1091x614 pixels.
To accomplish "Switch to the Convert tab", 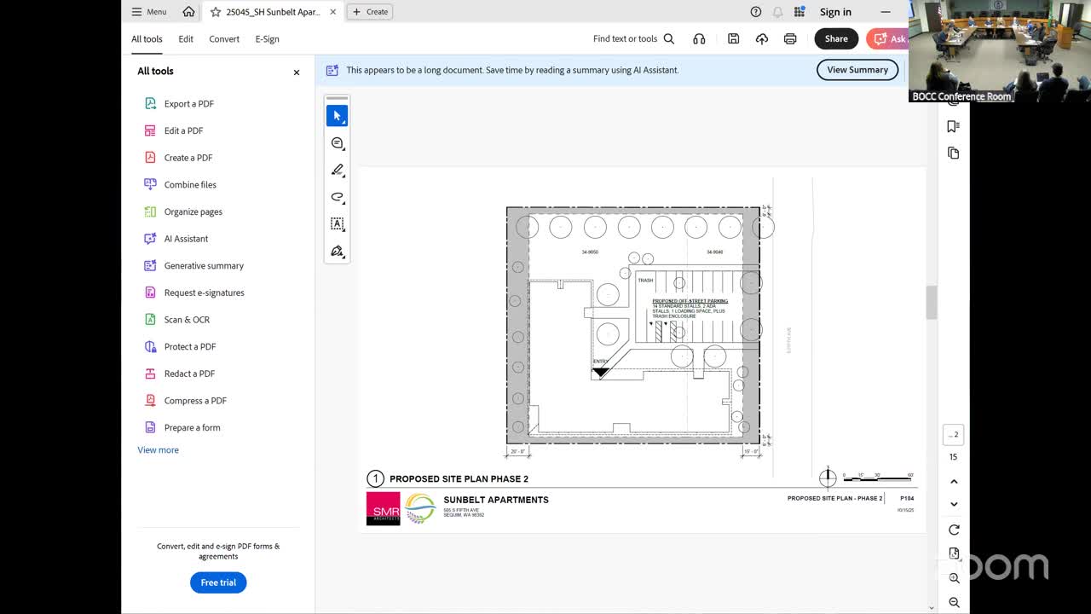I will 224,39.
